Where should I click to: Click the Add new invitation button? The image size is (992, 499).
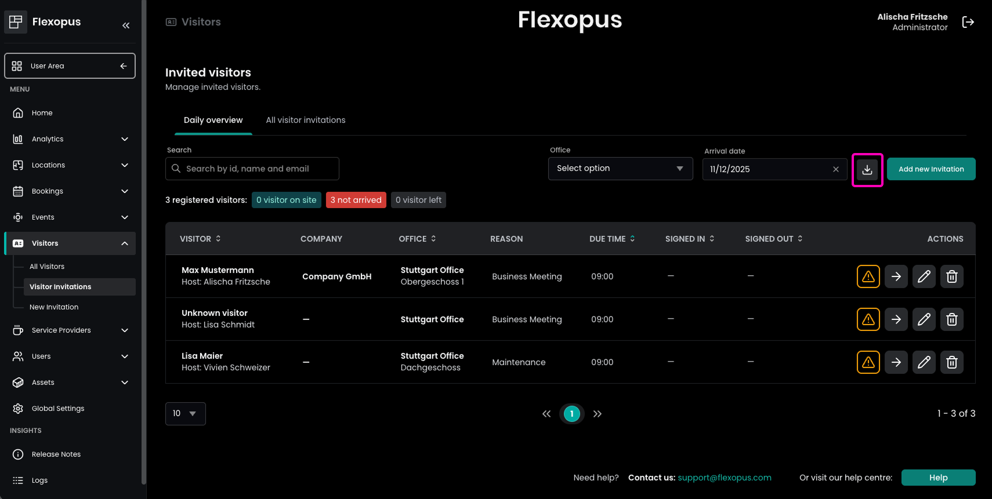coord(931,169)
